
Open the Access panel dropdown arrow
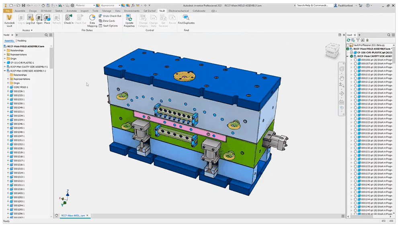pyautogui.click(x=32, y=30)
